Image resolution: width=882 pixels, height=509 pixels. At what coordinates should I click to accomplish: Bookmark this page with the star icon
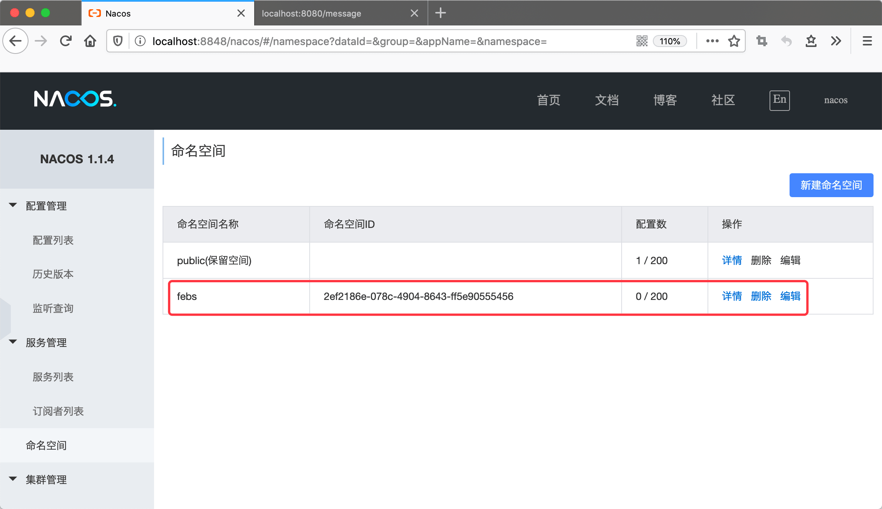[x=734, y=41]
